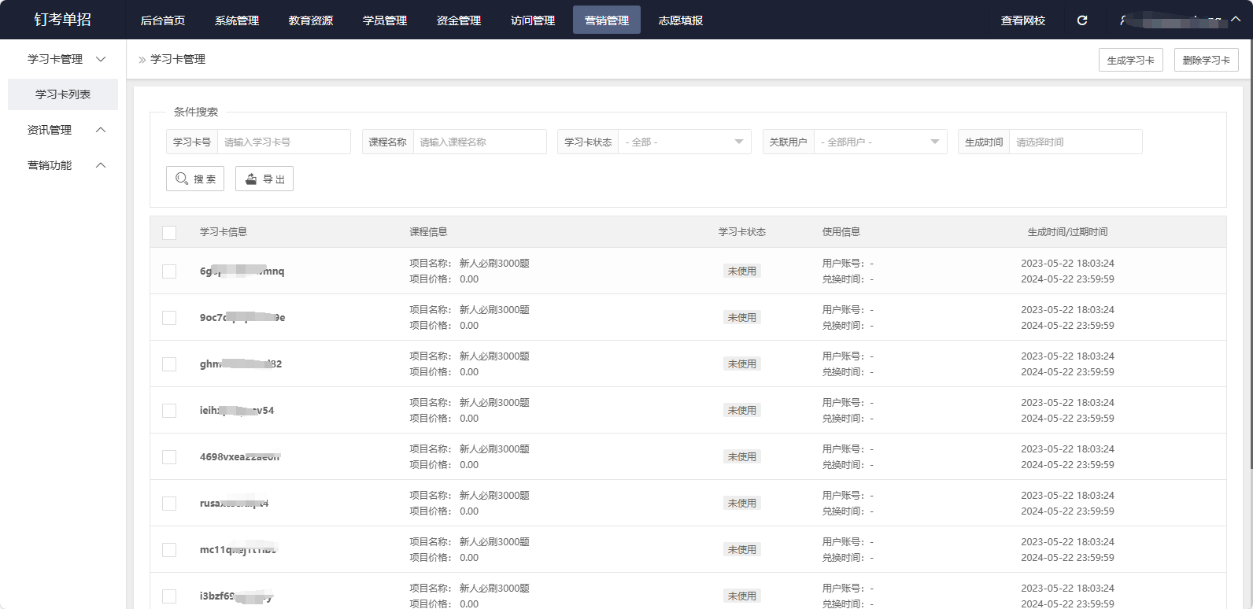Select 学习卡列表 in sidebar
Image resolution: width=1253 pixels, height=609 pixels.
63,94
